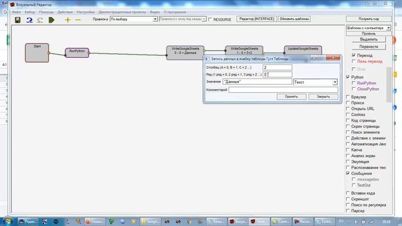Toggle the RESOURSE checkbox
Viewport: 402px width, 226px height.
(x=210, y=19)
